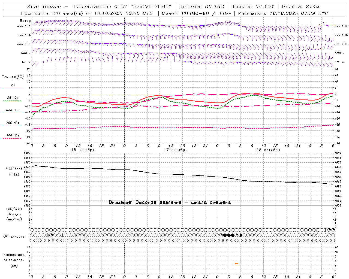Click the 17 октября date label

tap(176, 150)
